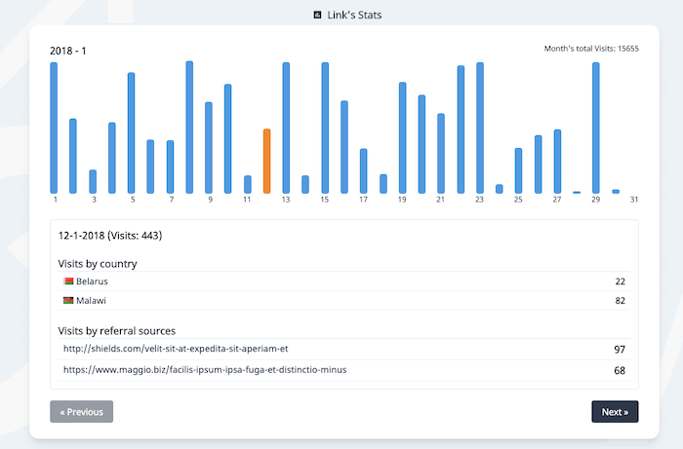
Task: Click the tiny bar for day 30
Action: pos(616,191)
